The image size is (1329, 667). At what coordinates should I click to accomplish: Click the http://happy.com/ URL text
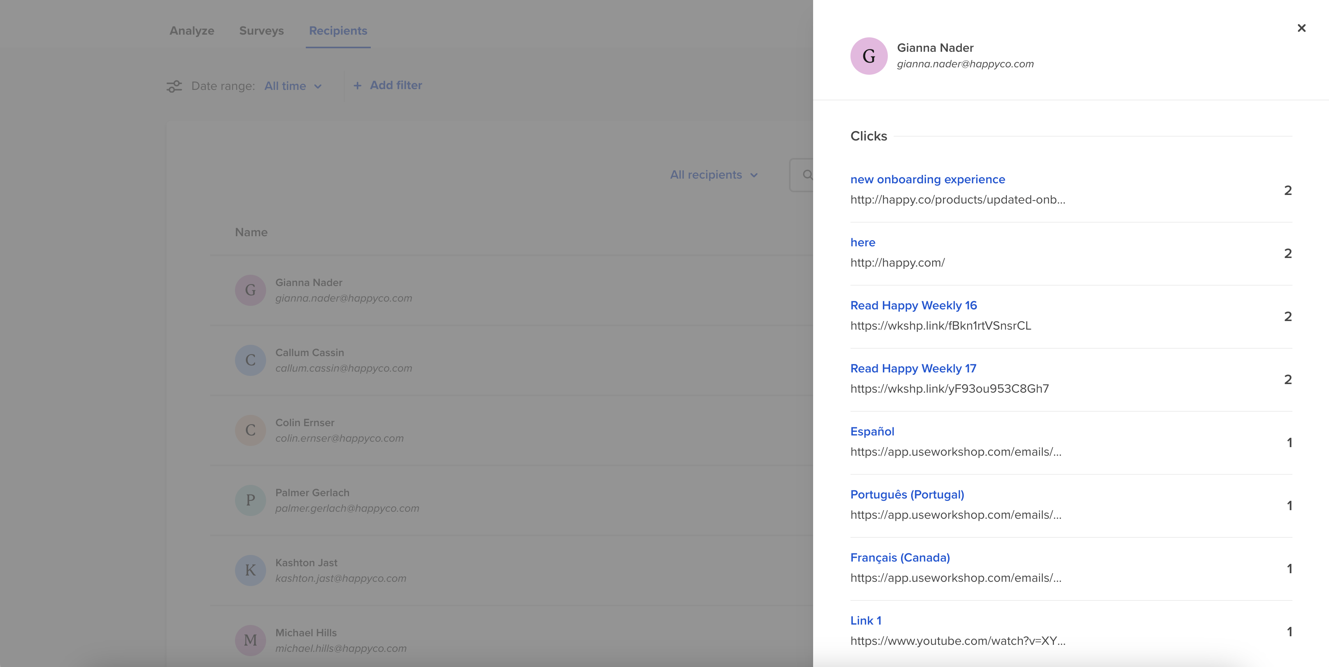tap(898, 263)
